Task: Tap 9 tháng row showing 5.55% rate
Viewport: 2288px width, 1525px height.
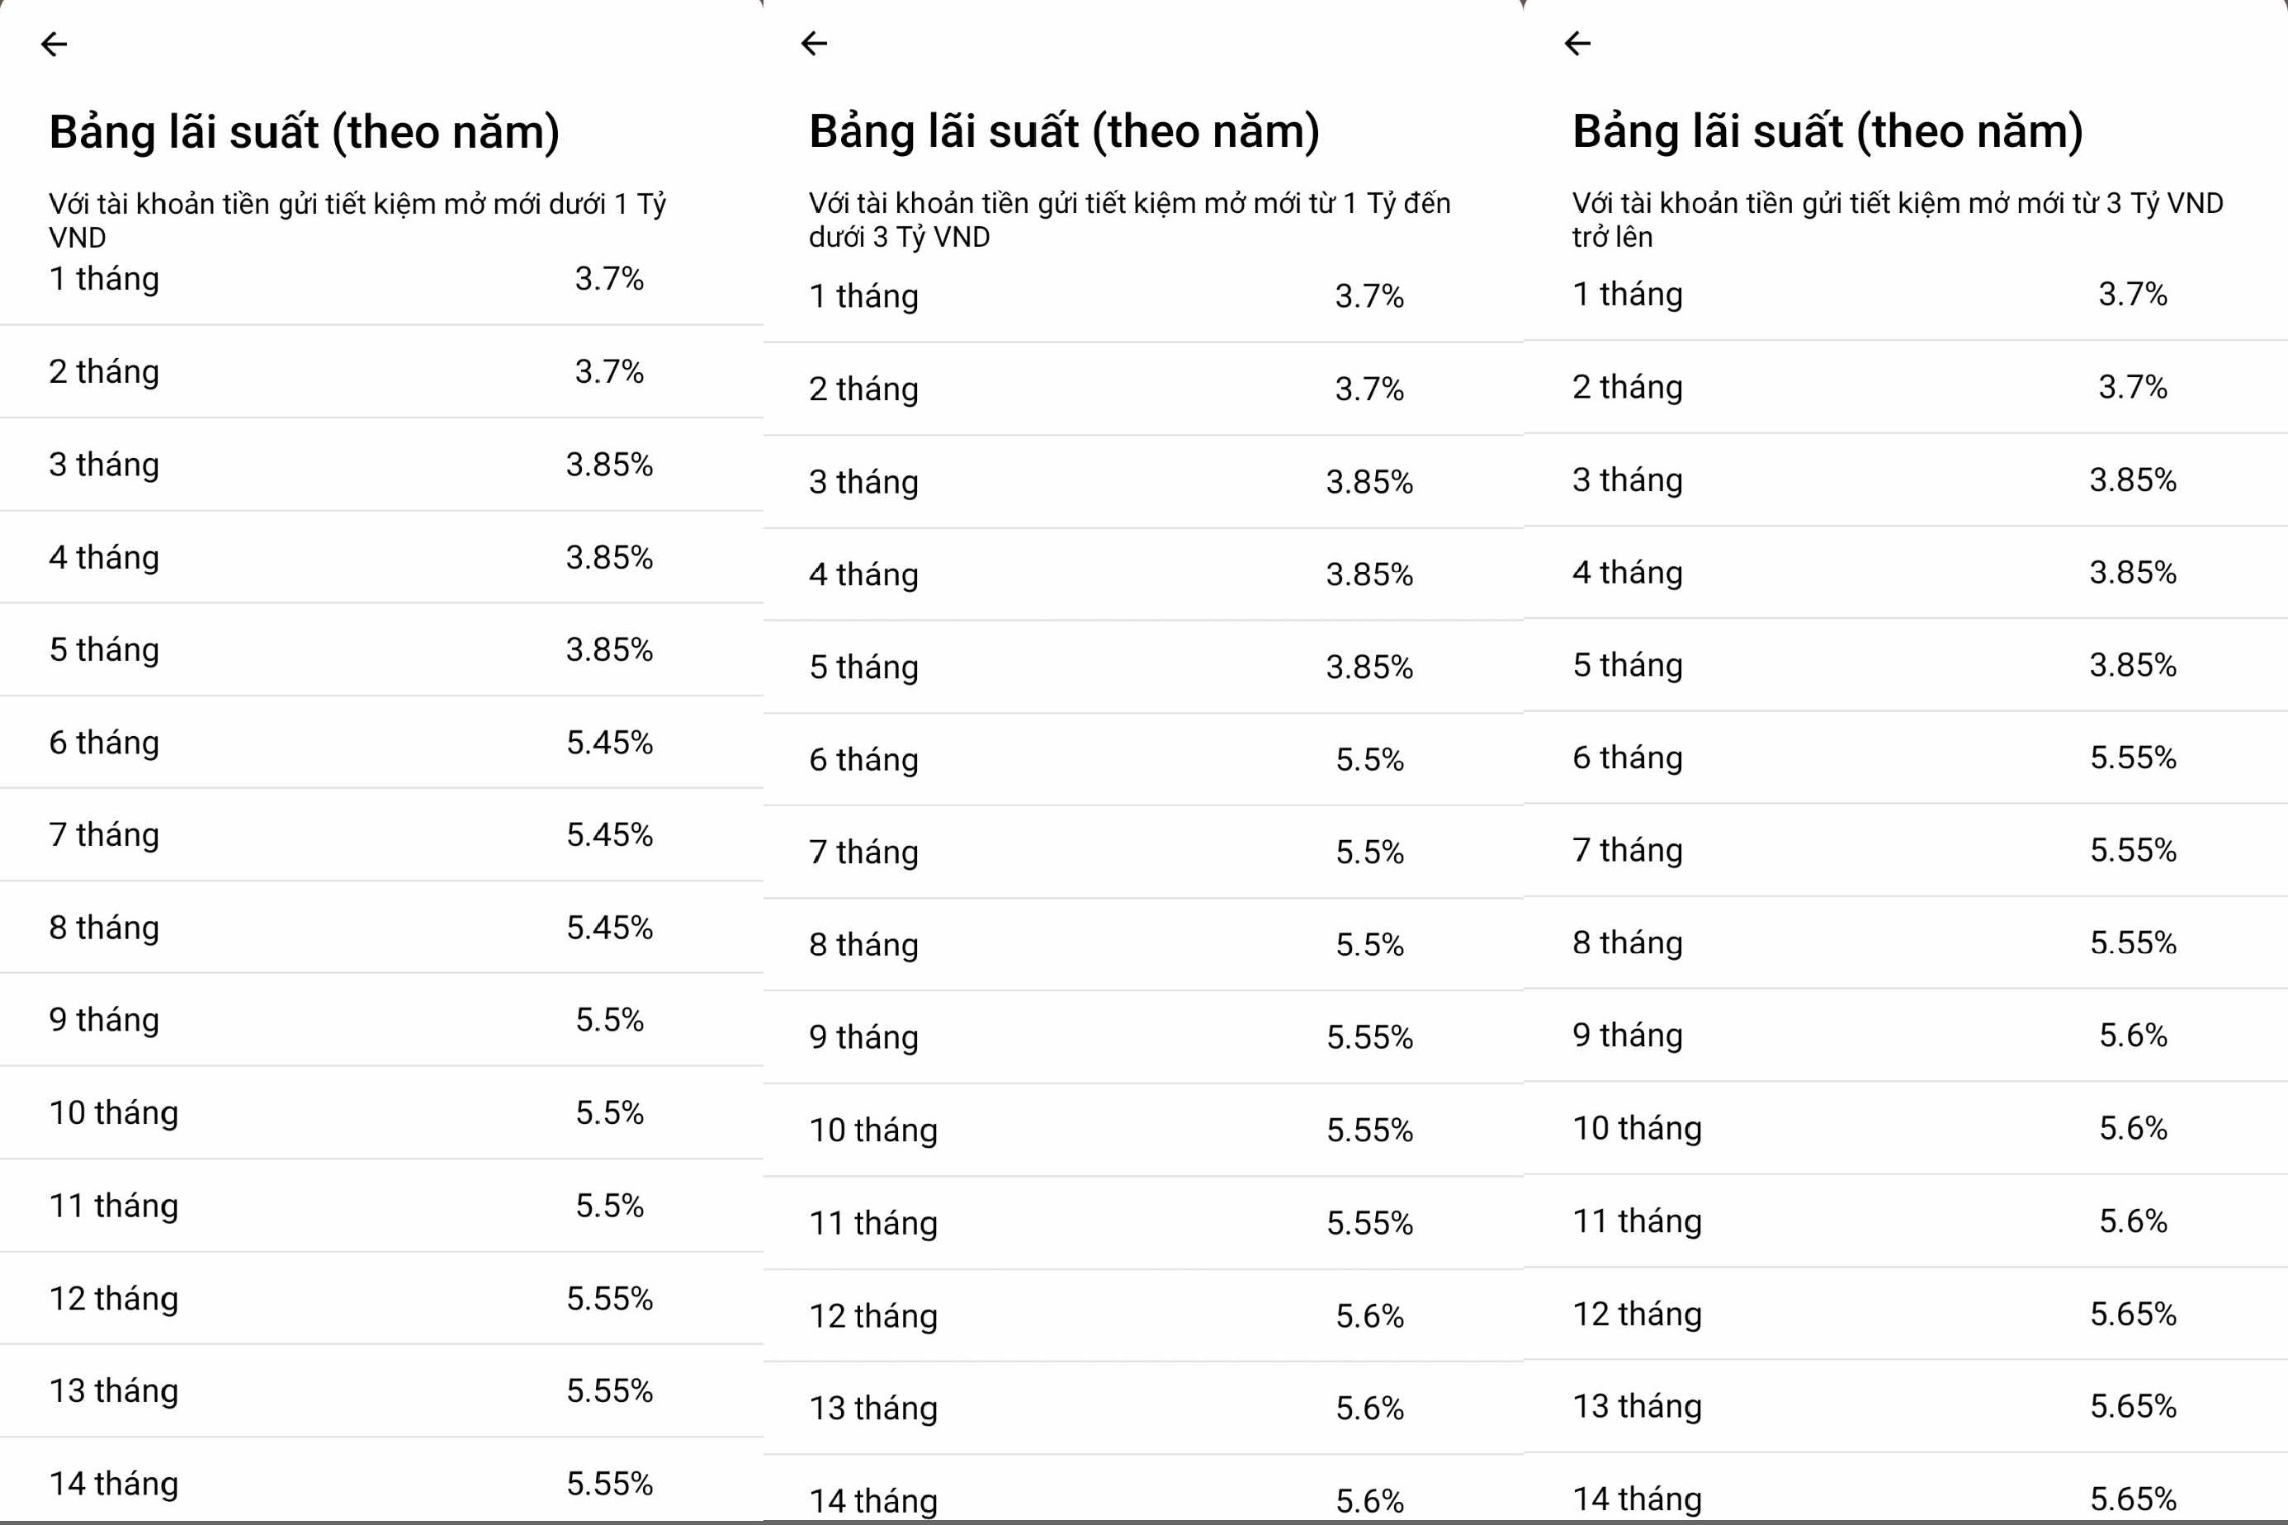Action: 1143,1036
